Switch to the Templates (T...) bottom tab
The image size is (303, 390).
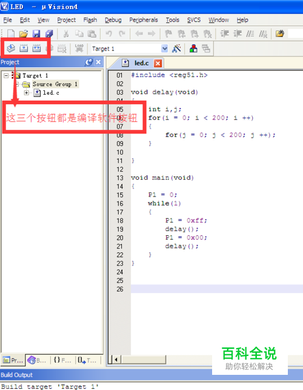point(87,360)
